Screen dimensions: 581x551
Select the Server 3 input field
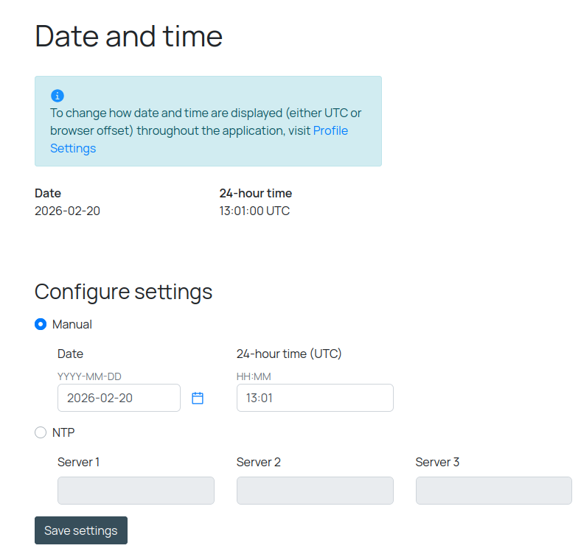pyautogui.click(x=493, y=491)
